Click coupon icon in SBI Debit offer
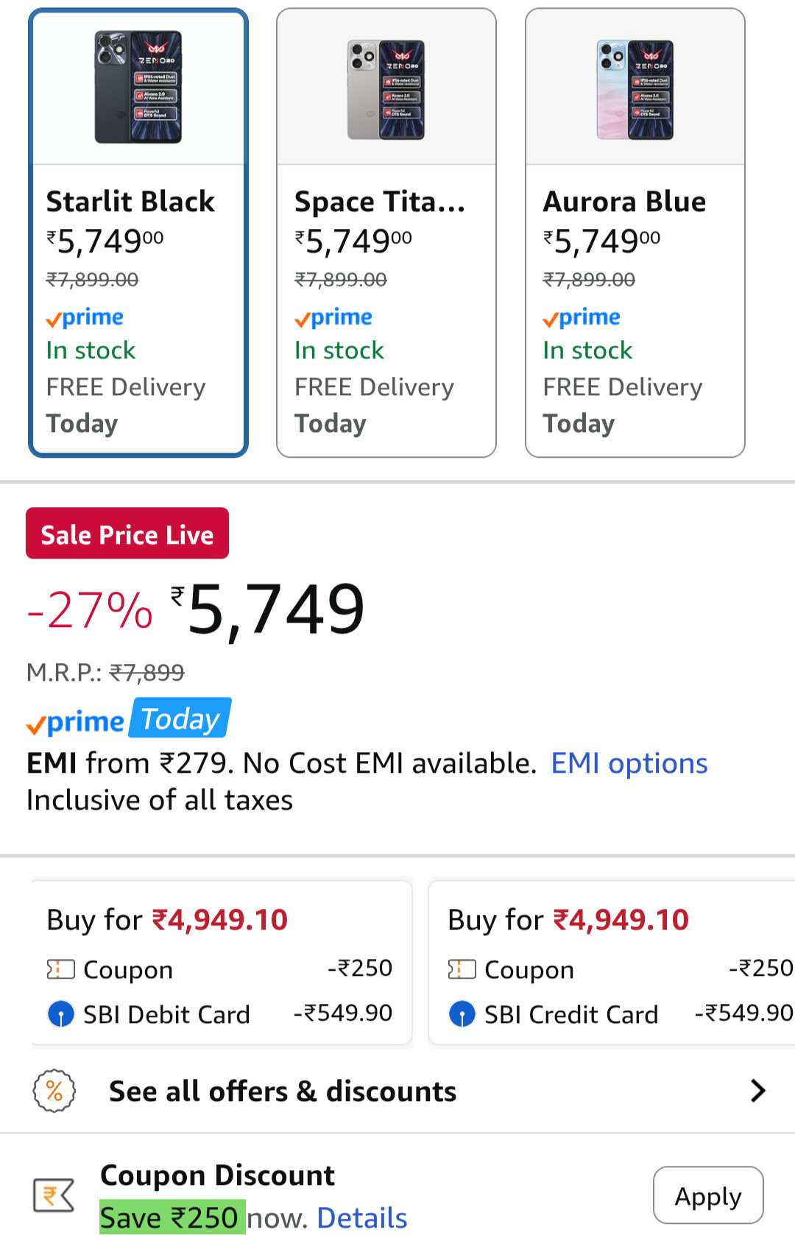The width and height of the screenshot is (795, 1235). pyautogui.click(x=60, y=969)
